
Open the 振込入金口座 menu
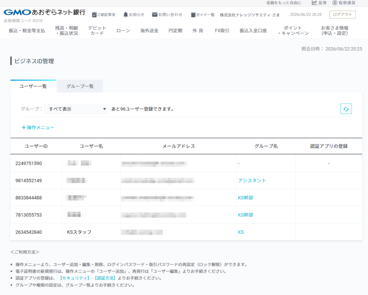[x=253, y=31]
